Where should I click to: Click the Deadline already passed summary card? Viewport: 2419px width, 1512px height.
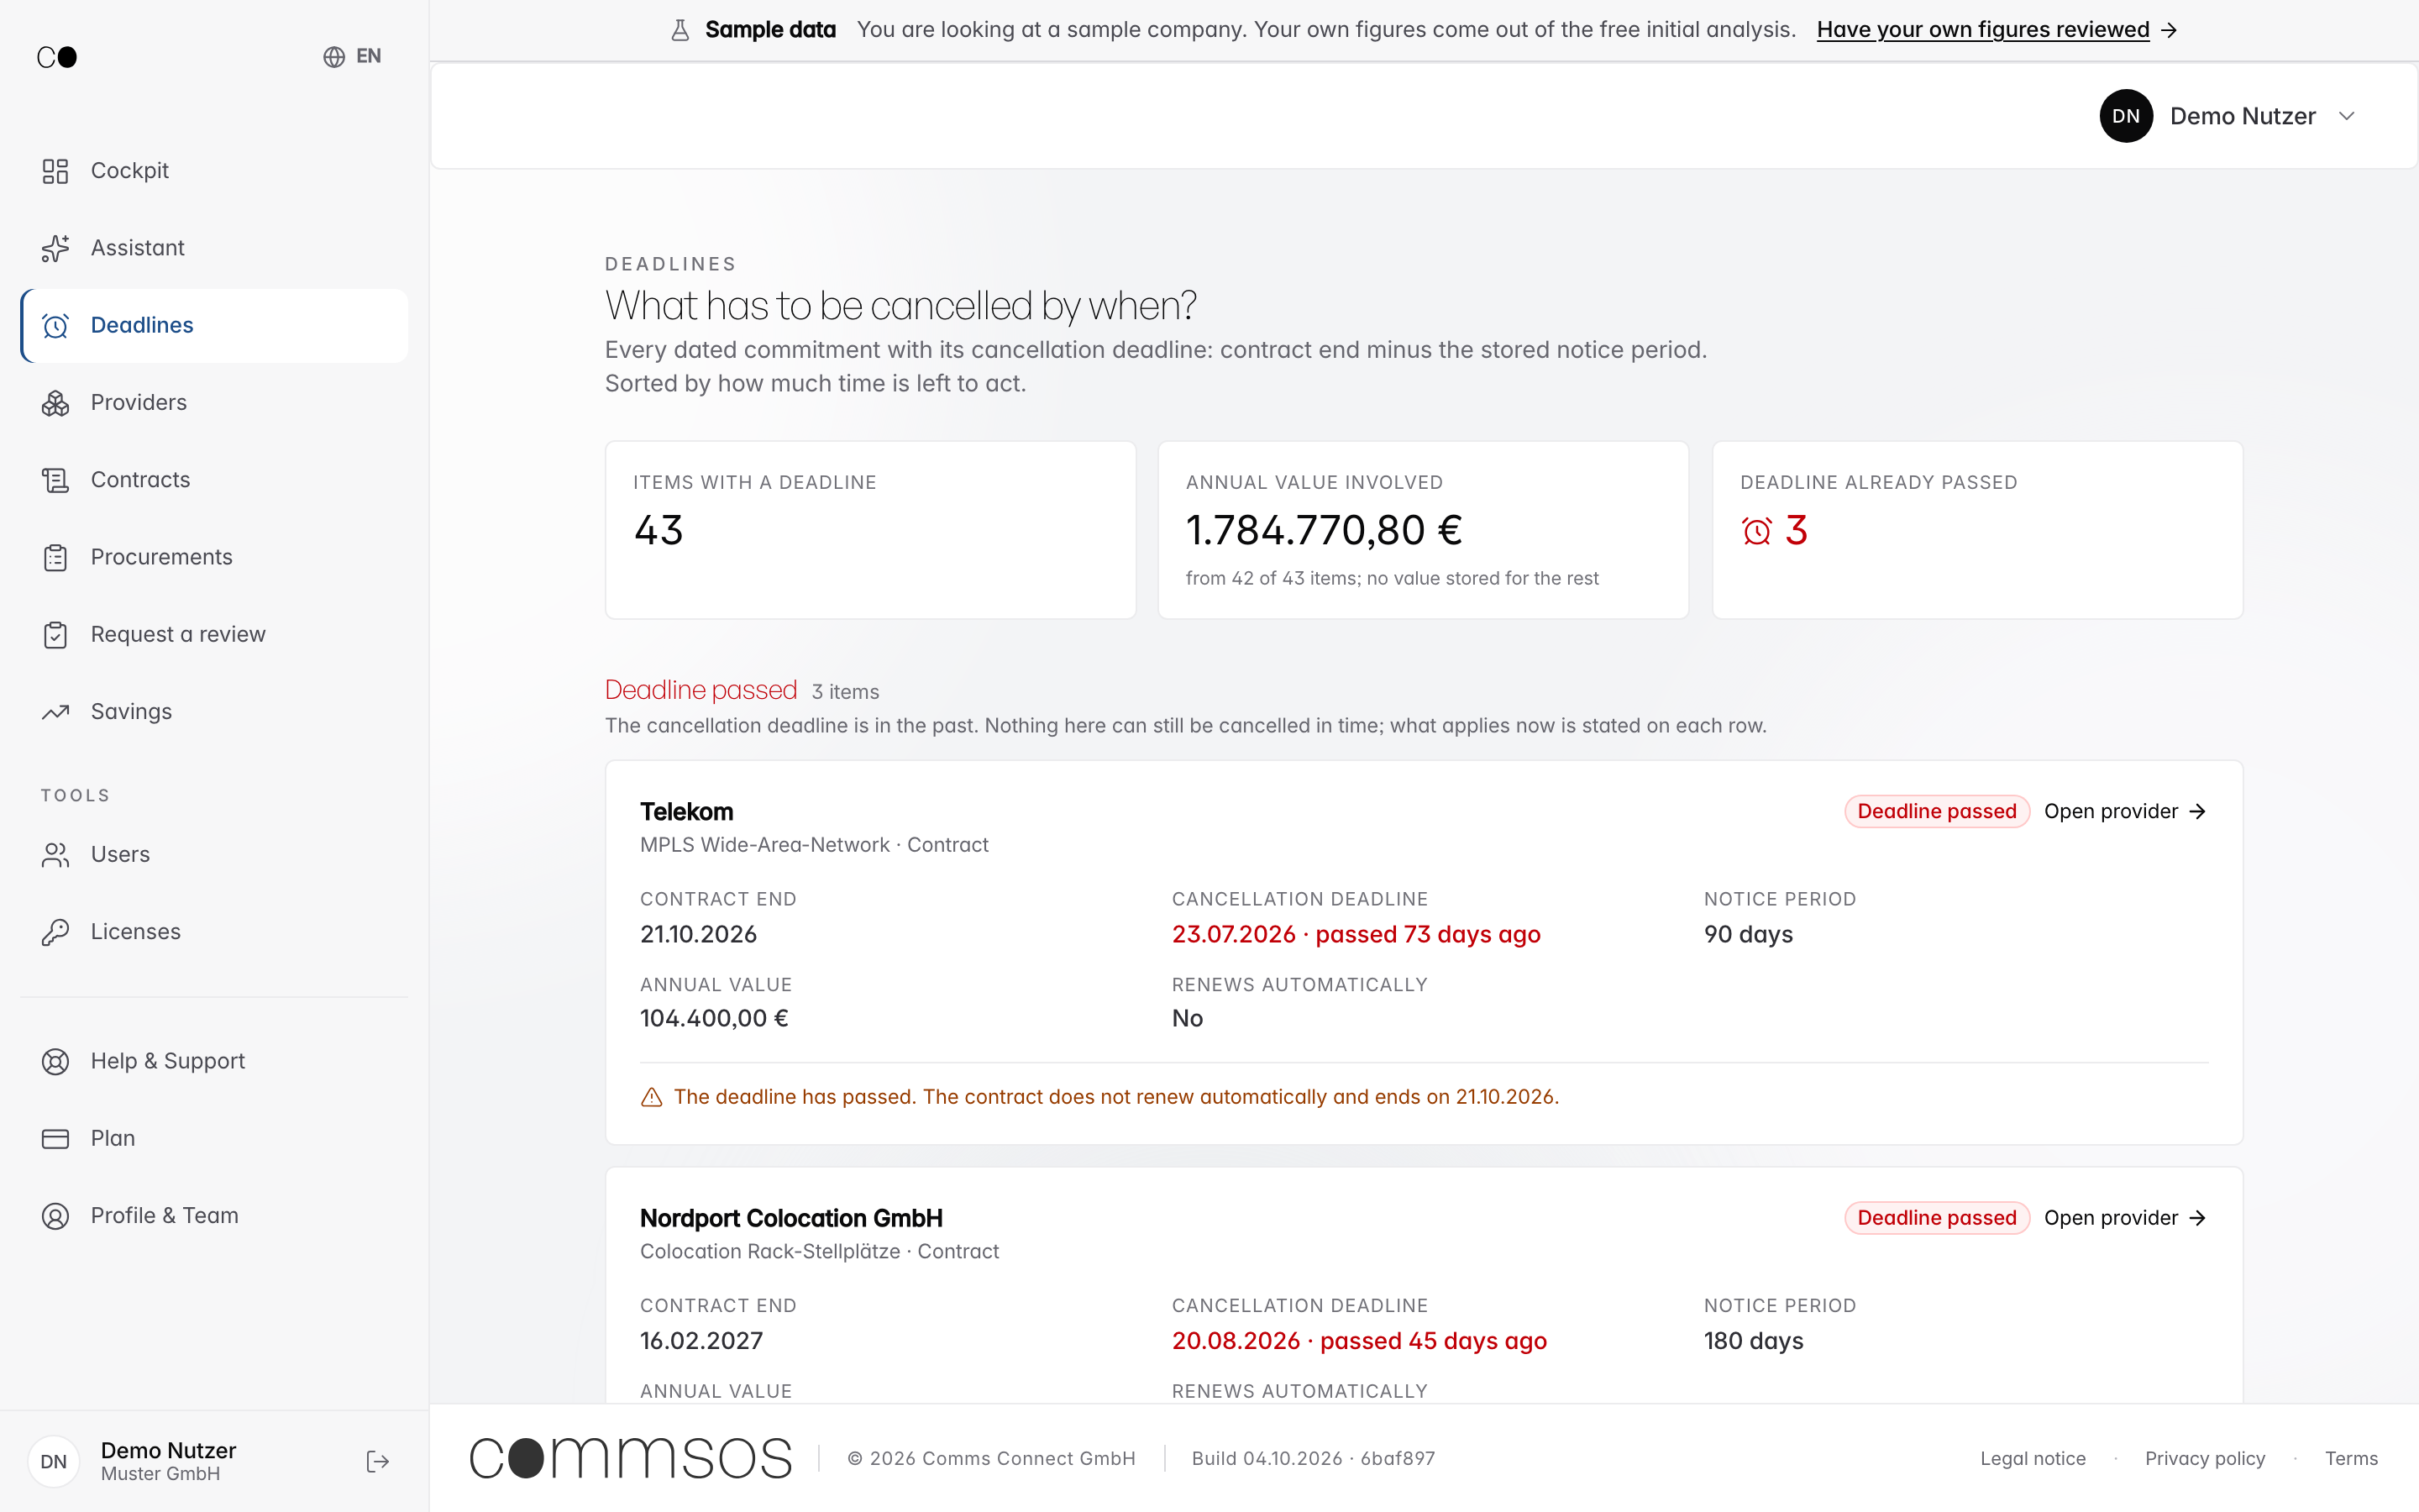(x=1977, y=530)
